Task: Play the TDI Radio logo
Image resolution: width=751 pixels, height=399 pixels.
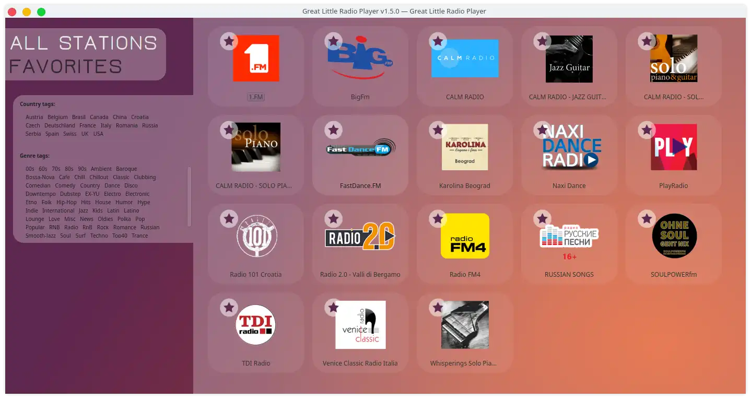Action: click(255, 325)
